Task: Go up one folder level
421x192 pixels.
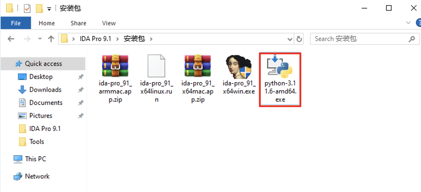Action: [51, 39]
